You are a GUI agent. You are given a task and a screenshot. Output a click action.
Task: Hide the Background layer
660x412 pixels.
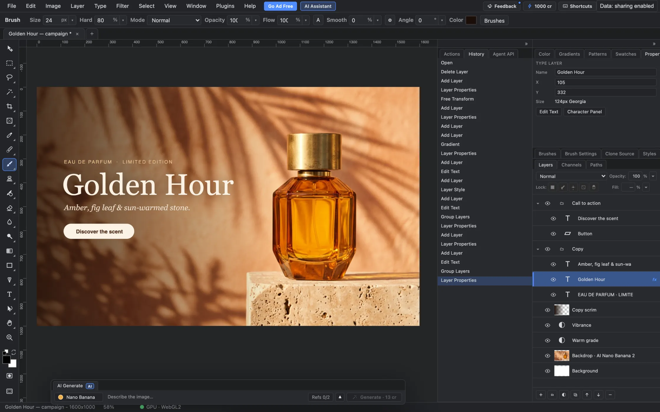pyautogui.click(x=547, y=371)
